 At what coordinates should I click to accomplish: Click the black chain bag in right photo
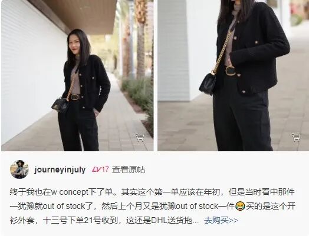[x=208, y=84]
